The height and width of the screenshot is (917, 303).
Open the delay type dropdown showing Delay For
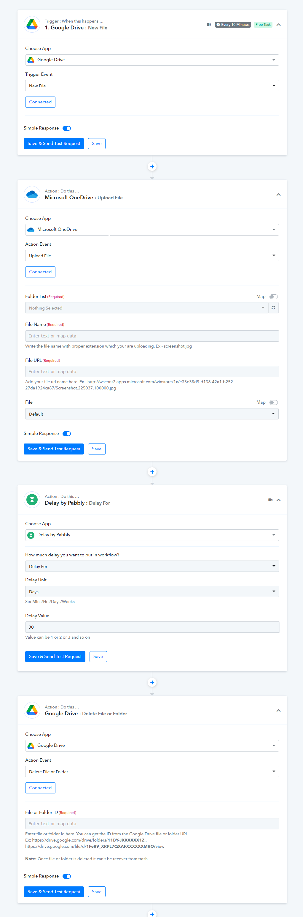coord(152,566)
